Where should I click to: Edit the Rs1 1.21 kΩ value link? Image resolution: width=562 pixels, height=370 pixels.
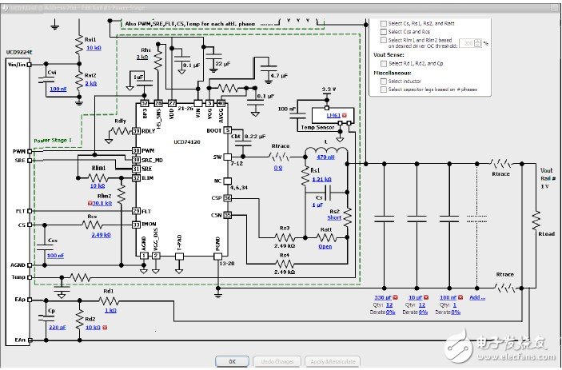[x=322, y=181]
